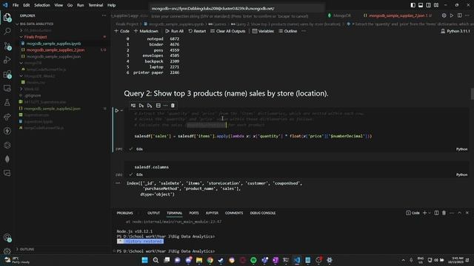Expand the collapsed cell output ellipsis

click(x=118, y=183)
